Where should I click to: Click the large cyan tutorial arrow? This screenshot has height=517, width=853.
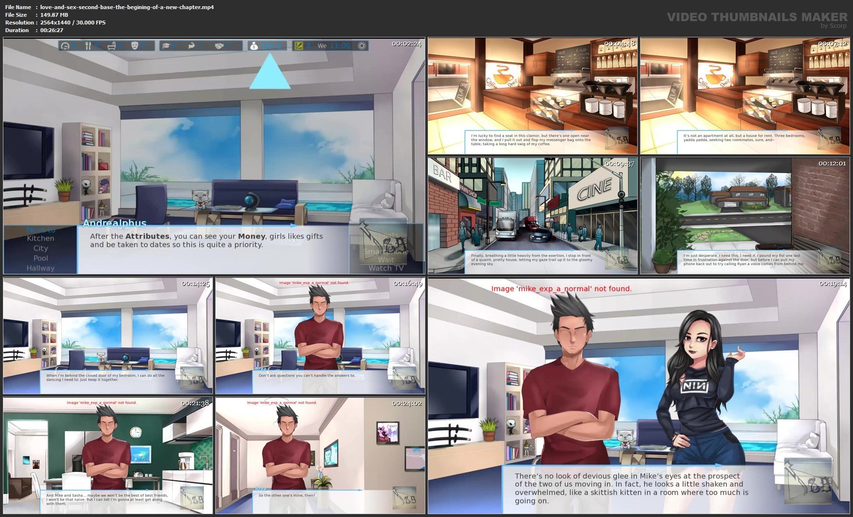pos(269,72)
